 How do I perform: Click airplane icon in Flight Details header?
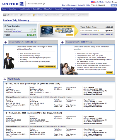pyautogui.click(x=5, y=79)
